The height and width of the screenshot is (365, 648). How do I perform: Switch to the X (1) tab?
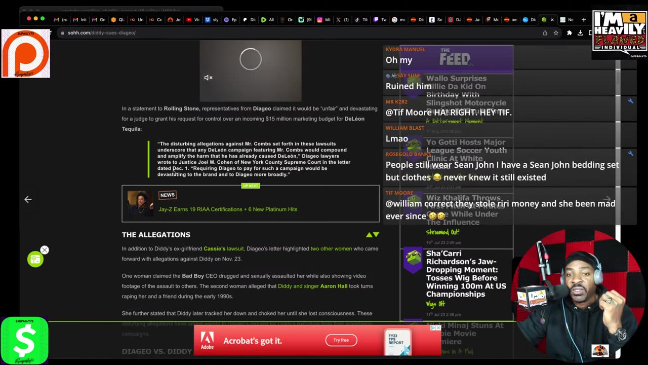pyautogui.click(x=342, y=20)
